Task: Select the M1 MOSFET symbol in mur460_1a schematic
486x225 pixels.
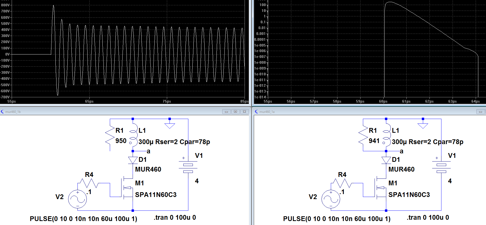Action: (x=380, y=188)
